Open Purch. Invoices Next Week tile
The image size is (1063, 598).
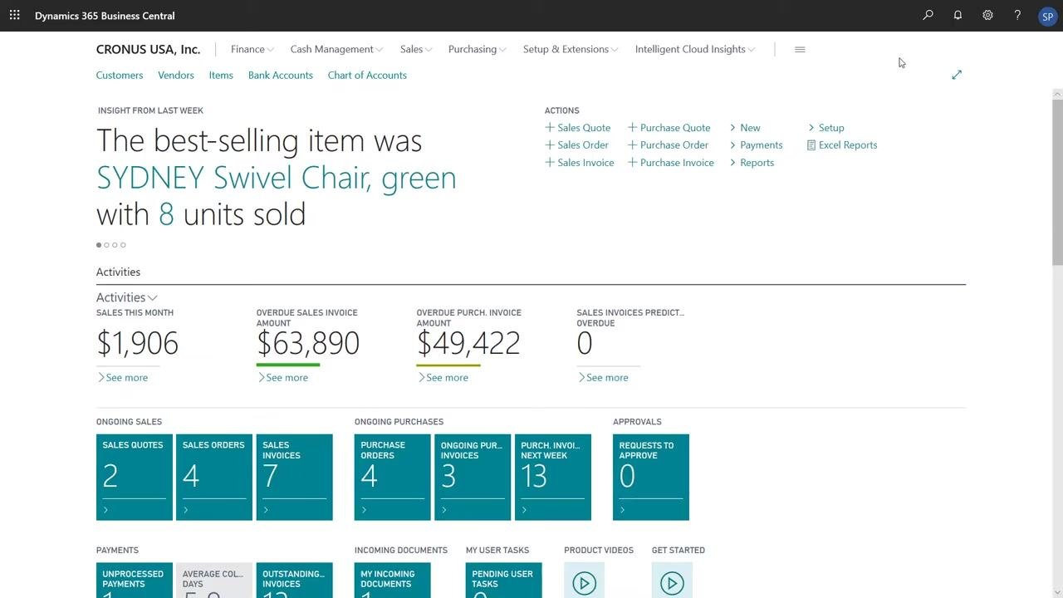(x=553, y=478)
